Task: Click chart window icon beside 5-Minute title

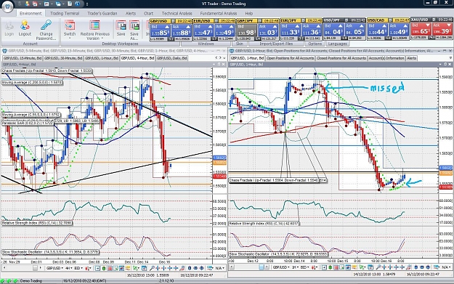Action: tap(4, 51)
